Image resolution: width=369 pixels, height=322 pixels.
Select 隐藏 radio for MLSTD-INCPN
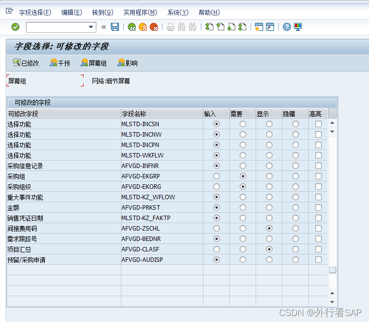(295, 145)
